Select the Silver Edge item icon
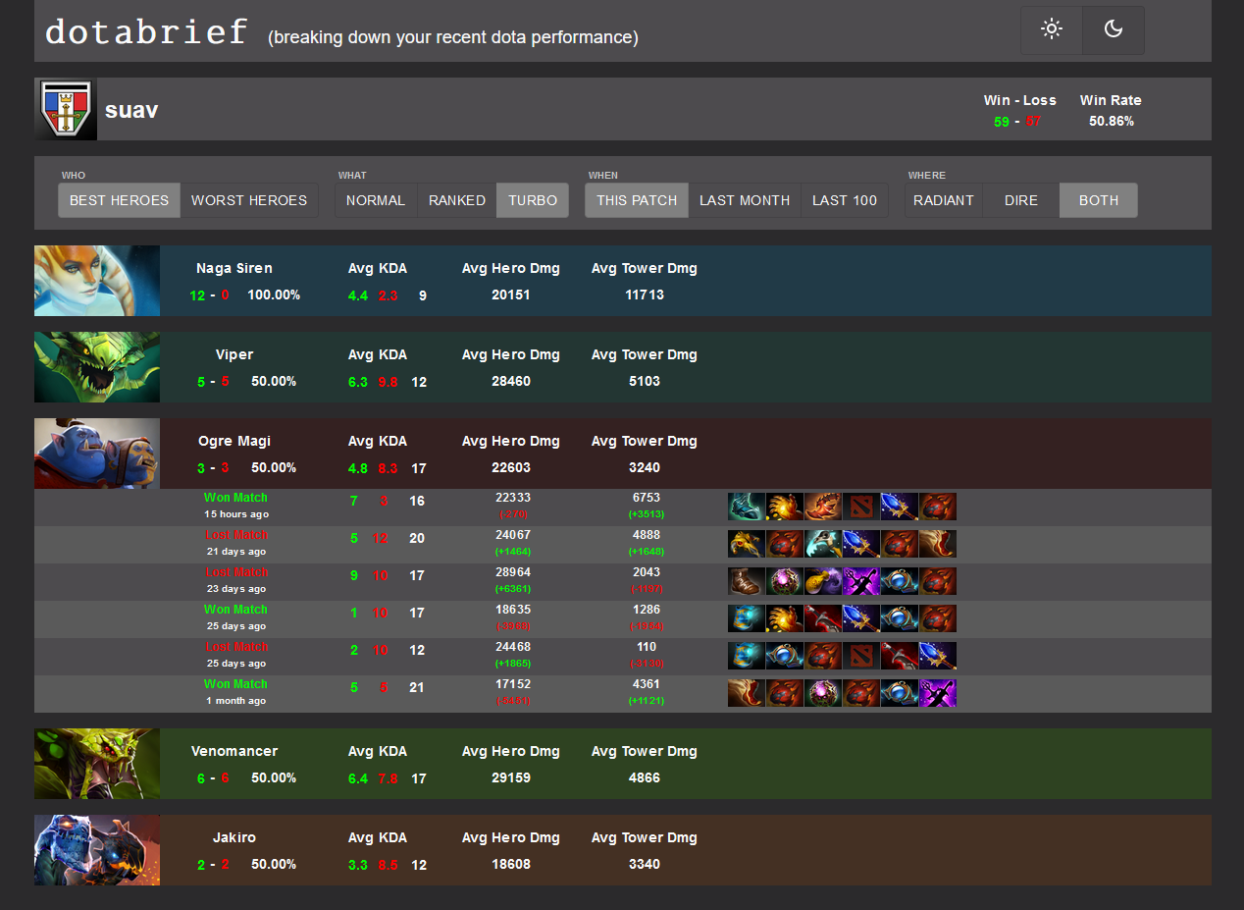 861,581
